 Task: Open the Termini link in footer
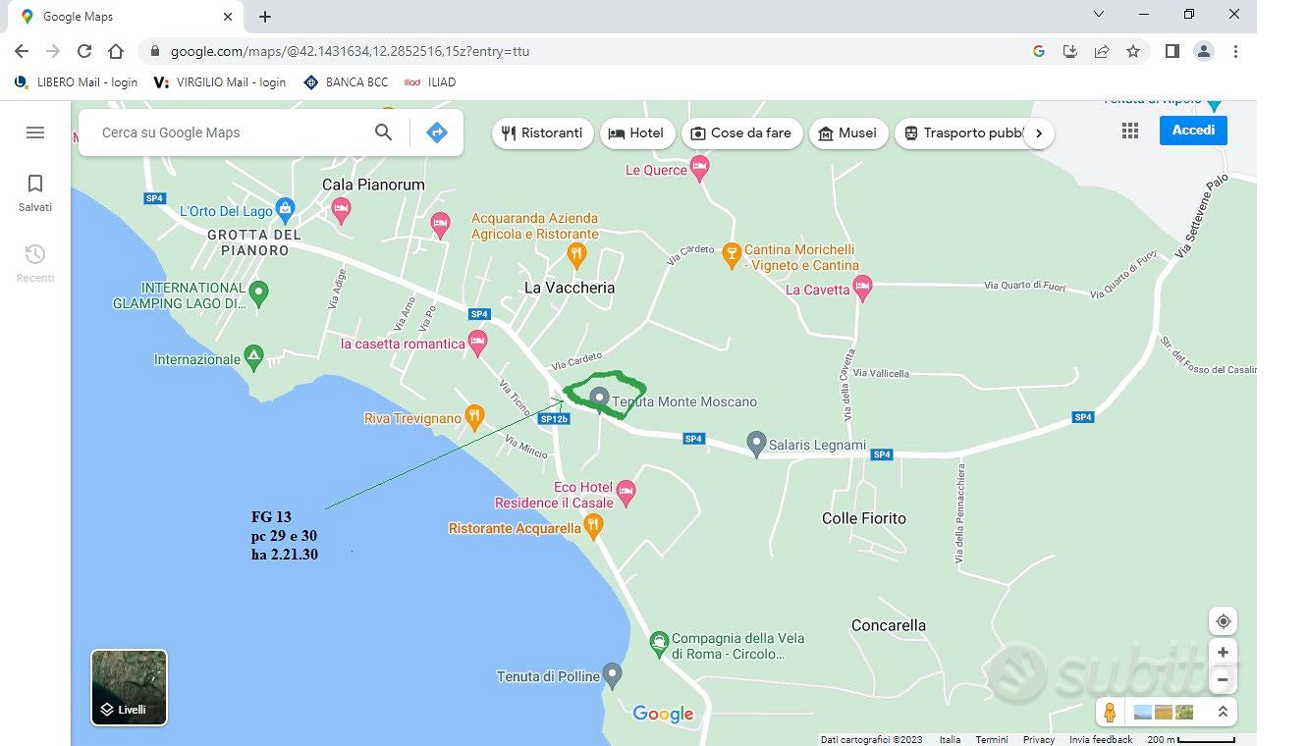[992, 739]
